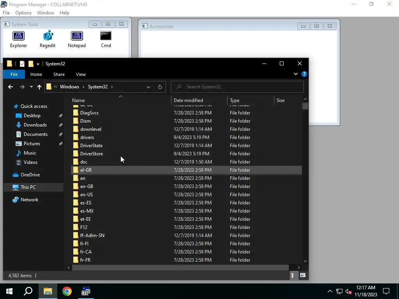Select Network in navigation pane
The width and height of the screenshot is (399, 299).
29,200
